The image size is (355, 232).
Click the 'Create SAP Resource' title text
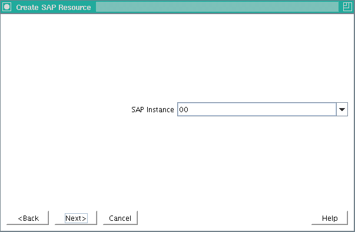point(54,8)
